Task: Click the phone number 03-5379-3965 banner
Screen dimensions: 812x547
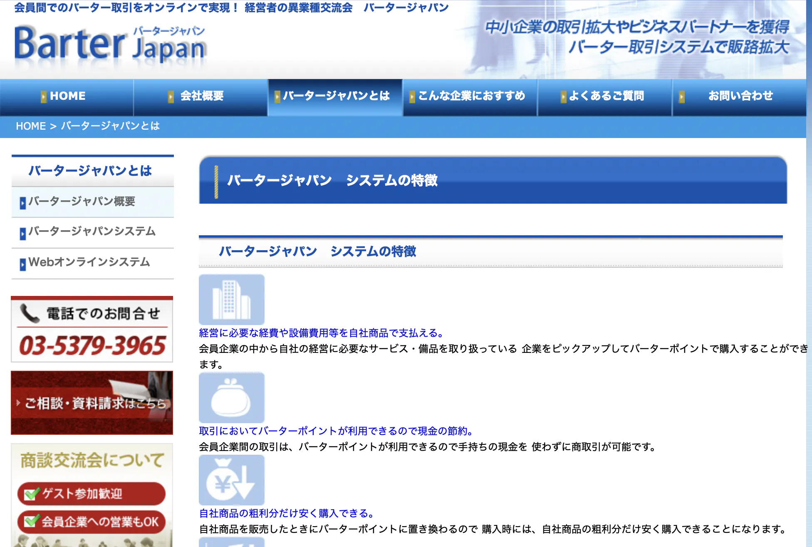Action: coord(92,346)
